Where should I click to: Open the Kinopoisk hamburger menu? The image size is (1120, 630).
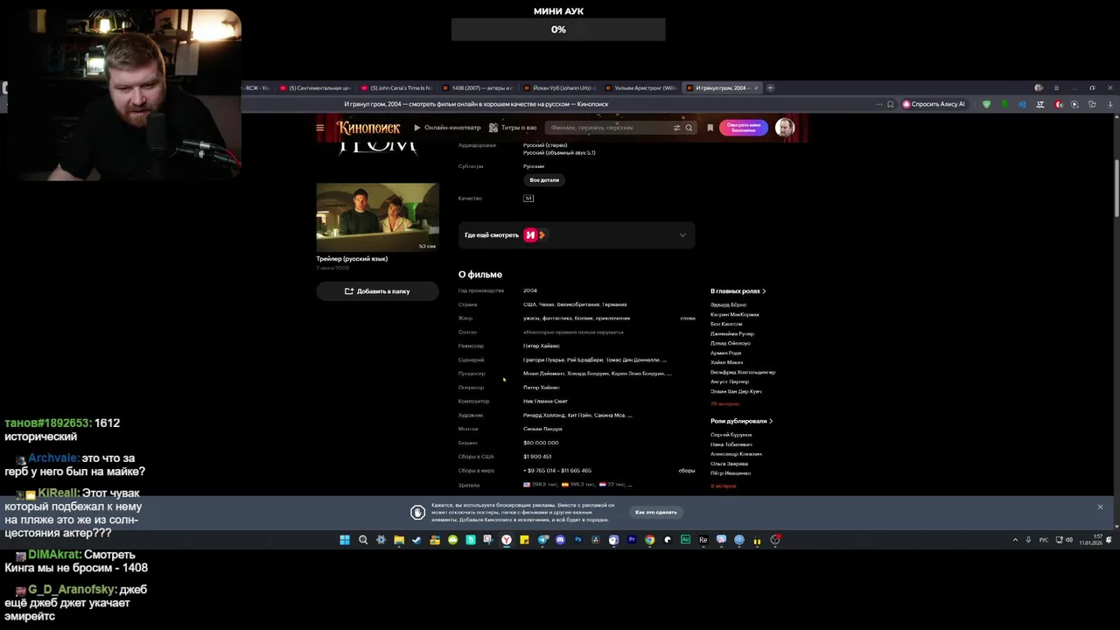click(320, 128)
